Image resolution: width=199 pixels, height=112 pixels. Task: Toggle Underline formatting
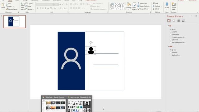tap(43, 8)
